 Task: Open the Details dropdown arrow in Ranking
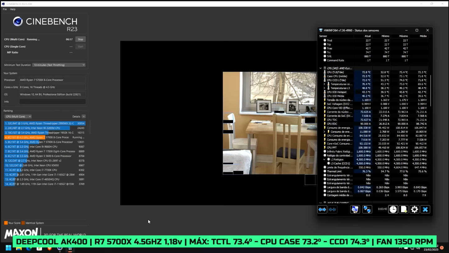pyautogui.click(x=84, y=116)
